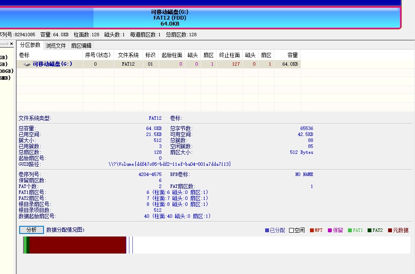Screen dimensions: 415x274
Task: Click the 空闲簇数 value 85
Action: (x=310, y=146)
